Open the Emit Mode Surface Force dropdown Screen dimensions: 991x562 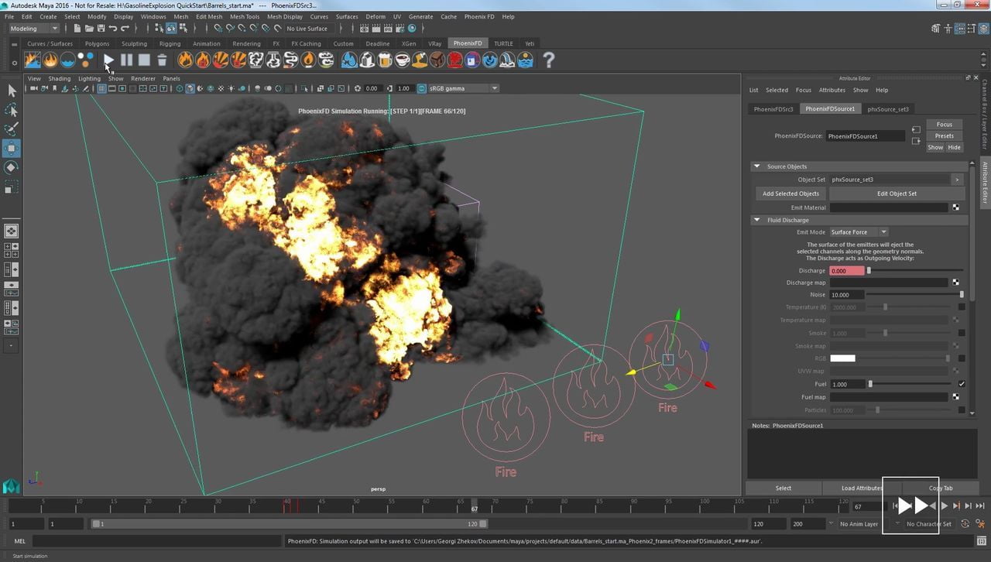pos(859,232)
